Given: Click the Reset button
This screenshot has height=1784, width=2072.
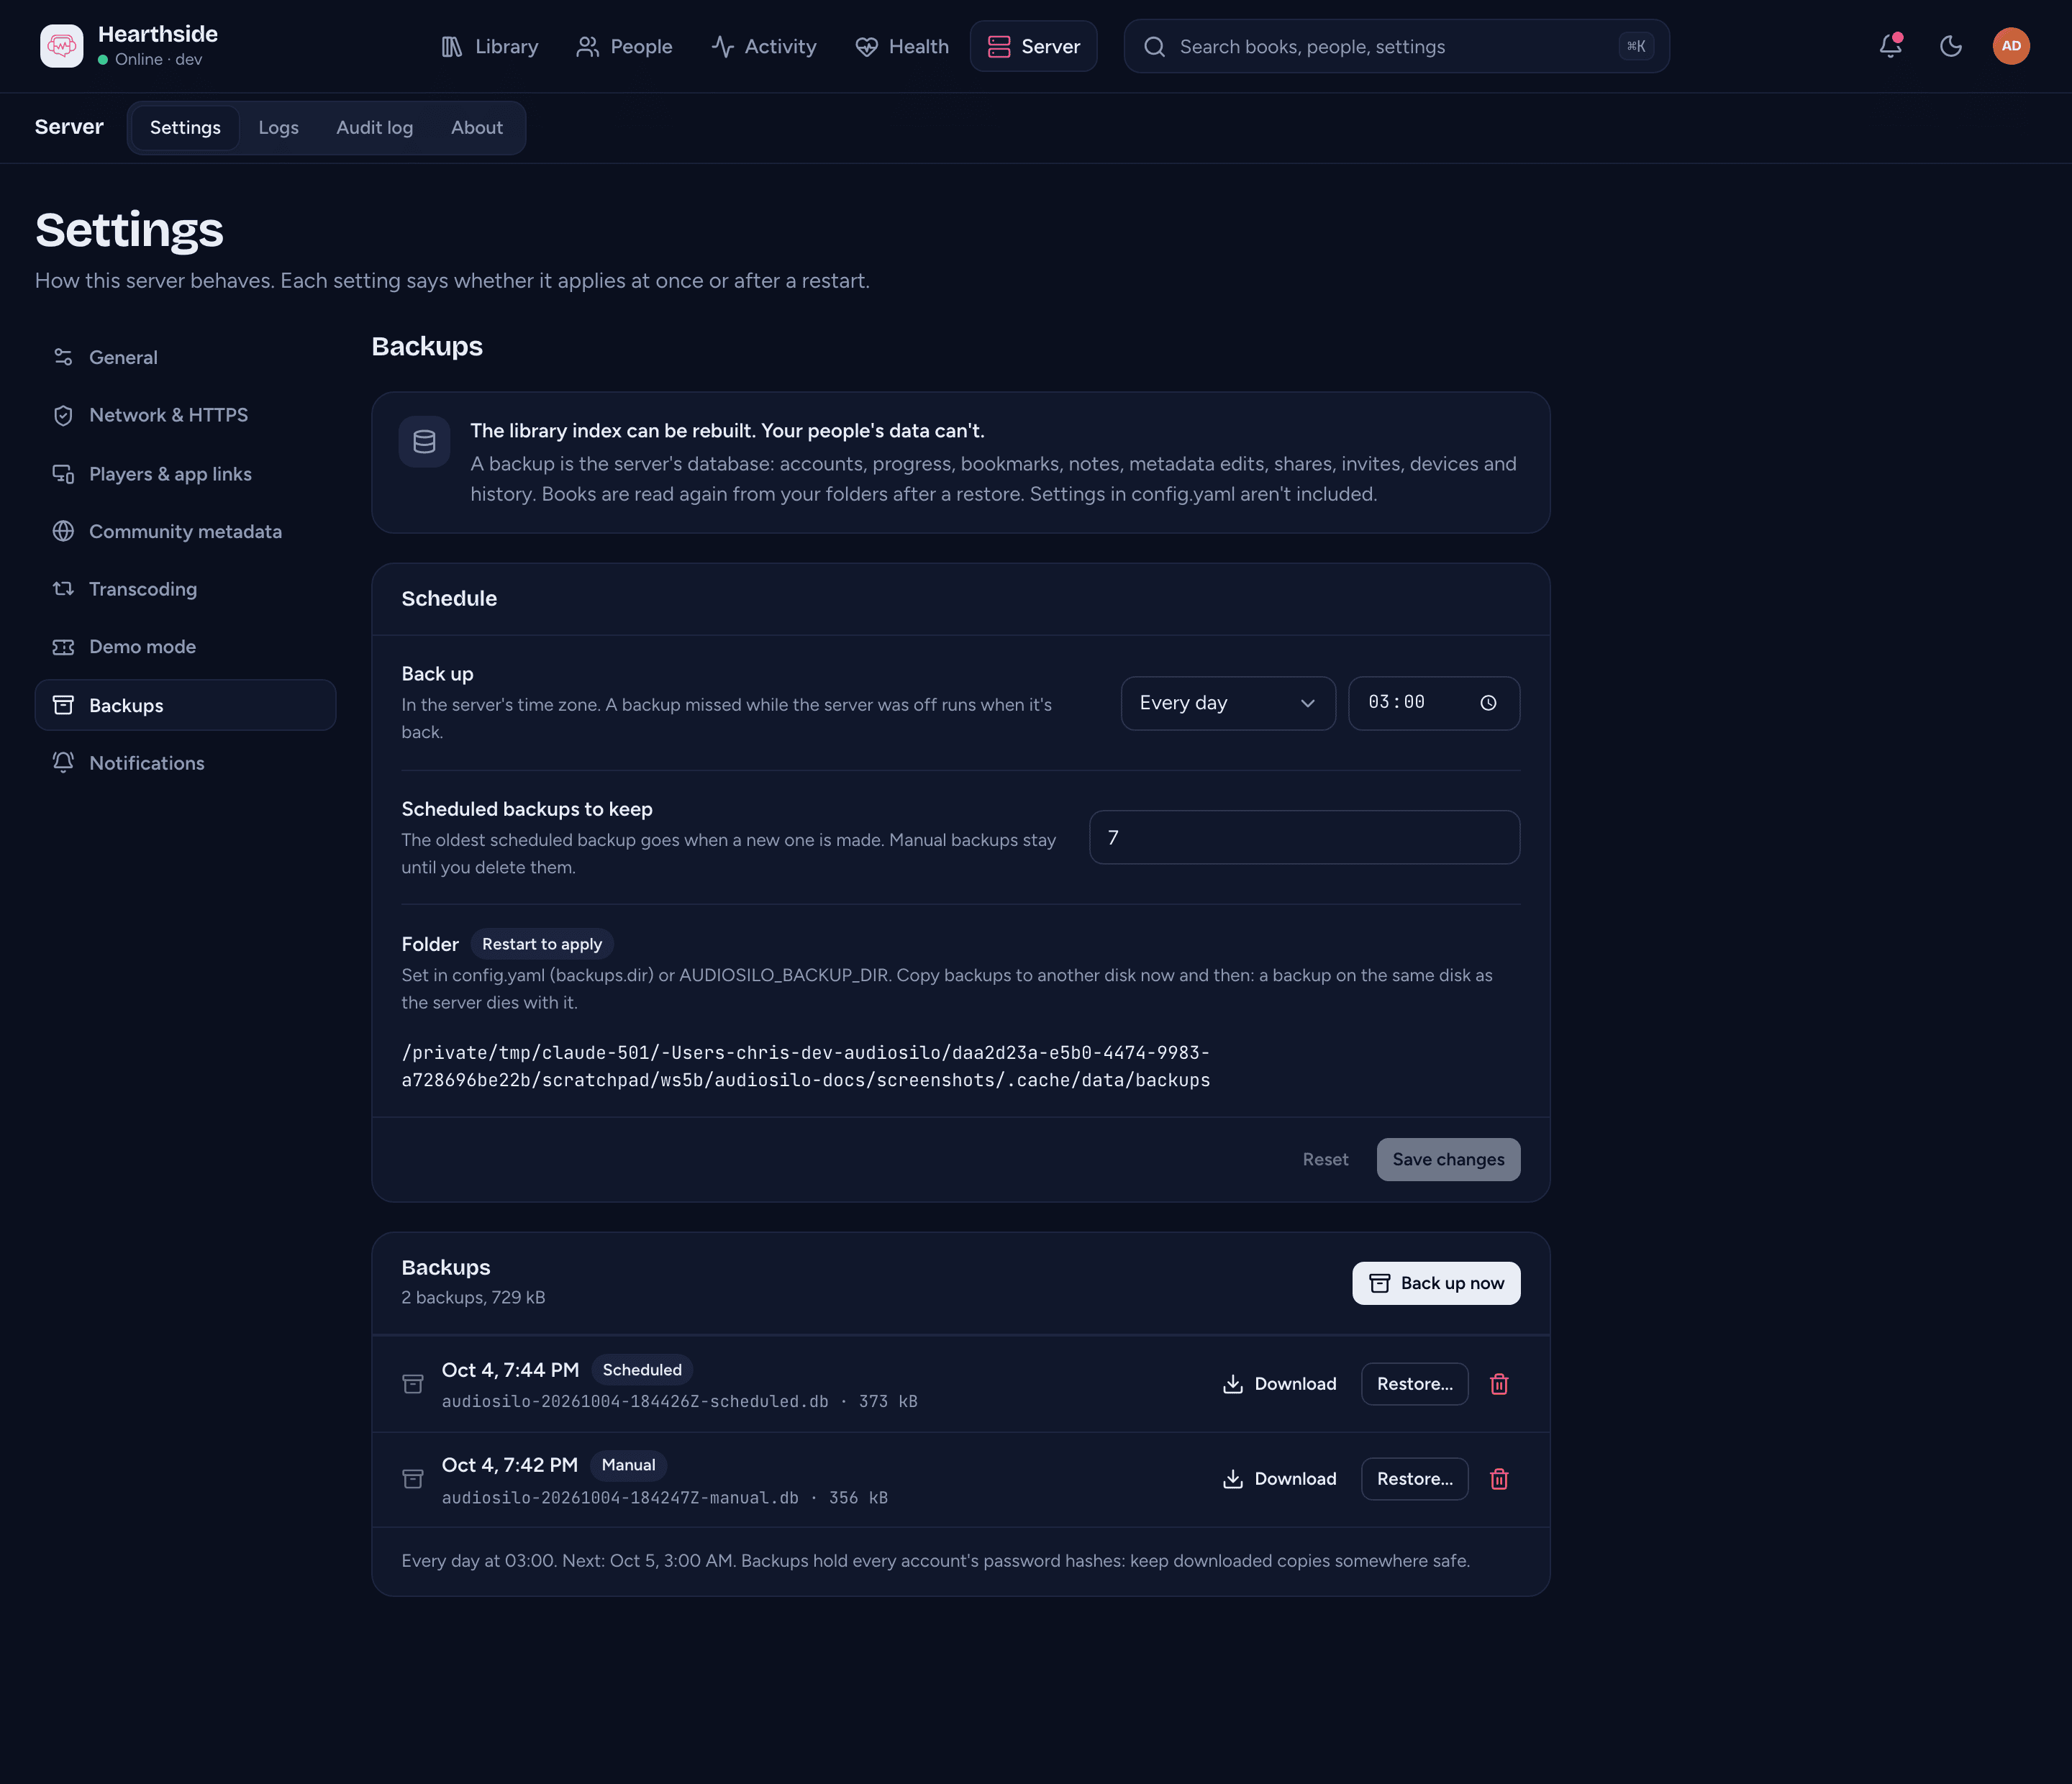Looking at the screenshot, I should (1325, 1159).
